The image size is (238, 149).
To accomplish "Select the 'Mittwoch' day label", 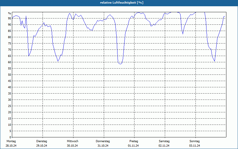I will [x=73, y=141].
